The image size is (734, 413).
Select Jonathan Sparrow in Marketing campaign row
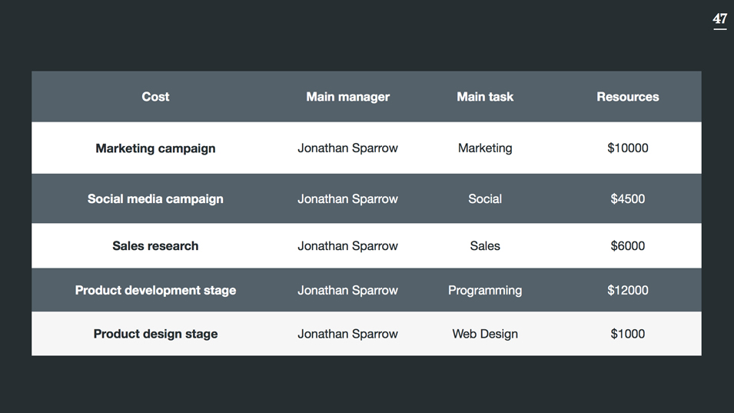(x=348, y=148)
